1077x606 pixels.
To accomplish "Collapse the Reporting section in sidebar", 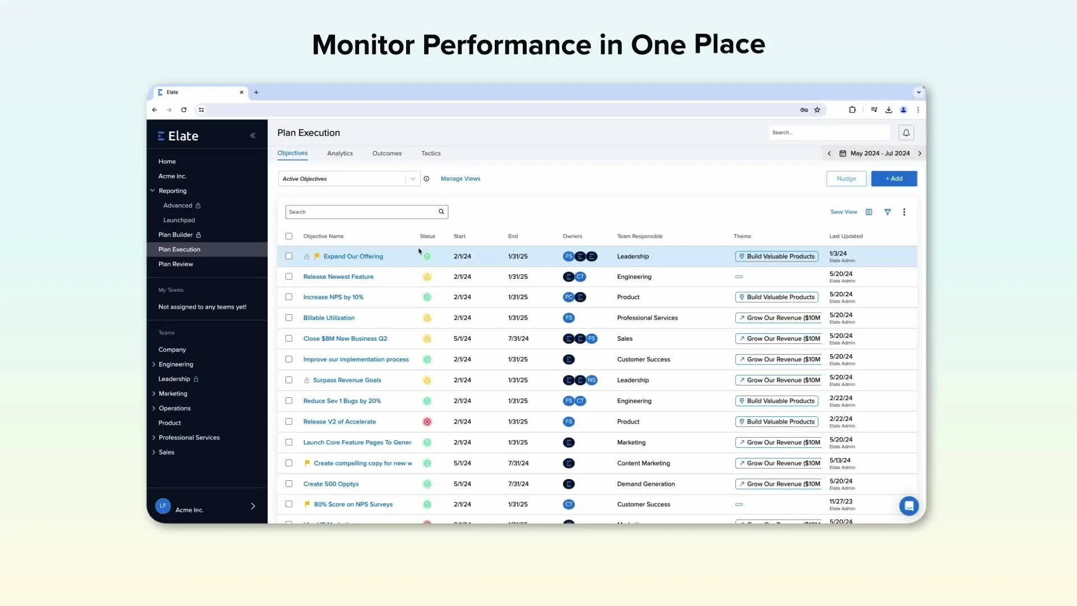I will pyautogui.click(x=153, y=191).
